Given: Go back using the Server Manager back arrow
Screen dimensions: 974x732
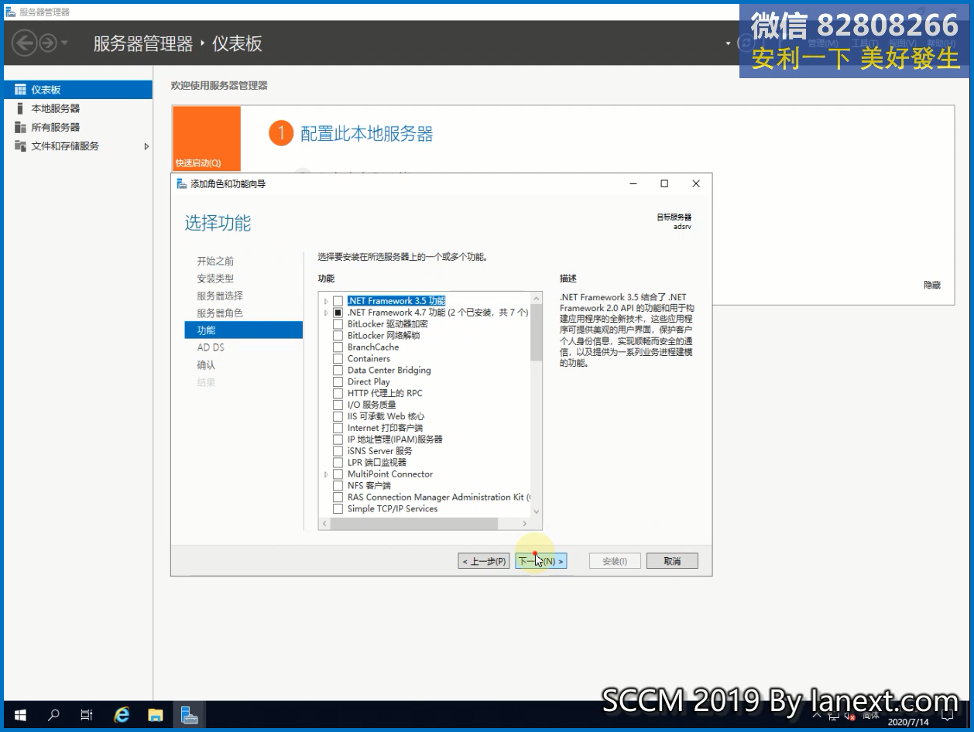Looking at the screenshot, I should tap(25, 43).
